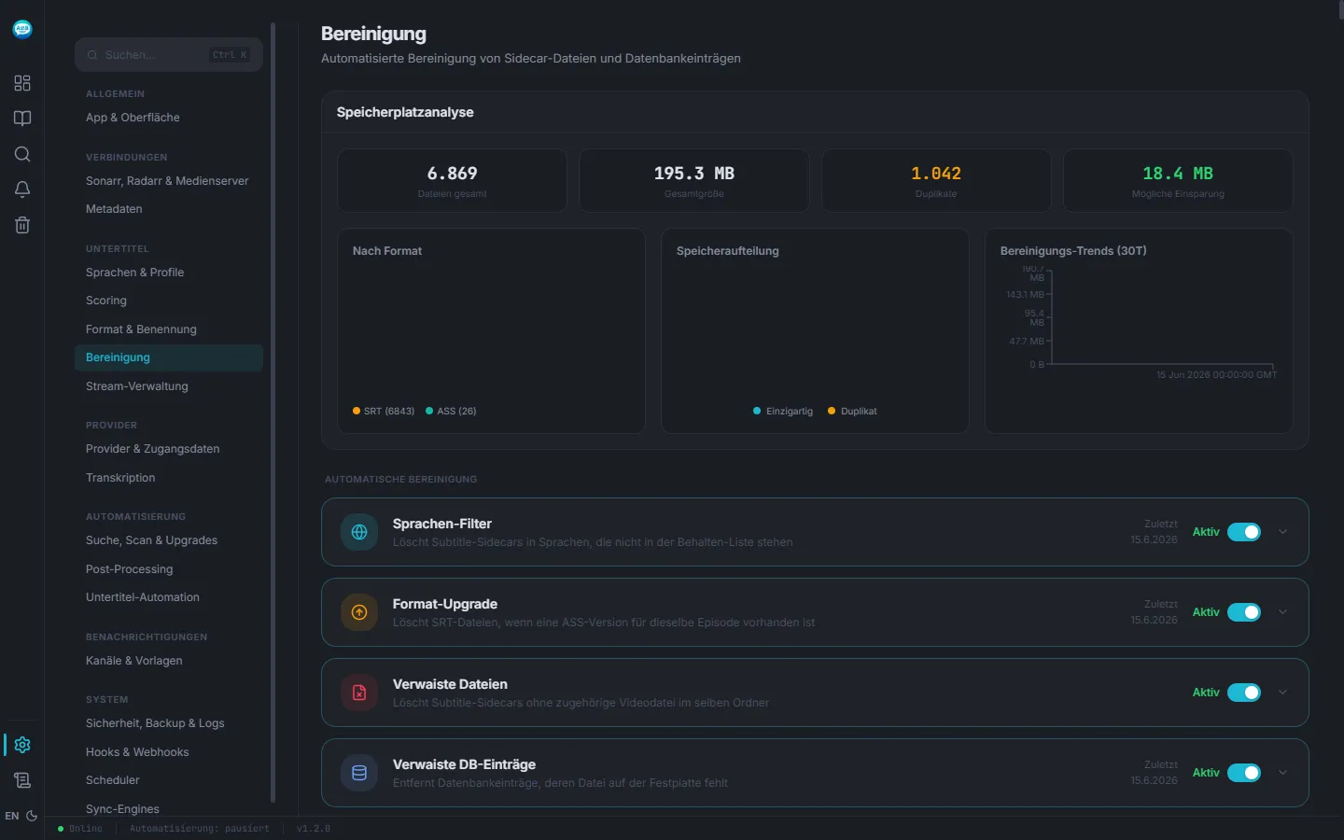
Task: Turn off Verwaiste DB-Einträge toggle
Action: 1244,773
